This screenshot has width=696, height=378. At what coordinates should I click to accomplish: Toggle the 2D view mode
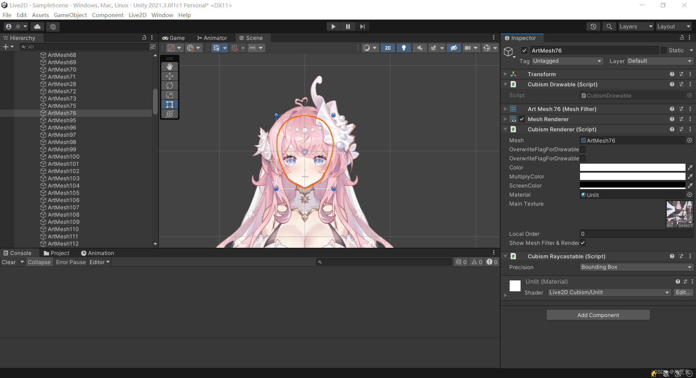(388, 48)
